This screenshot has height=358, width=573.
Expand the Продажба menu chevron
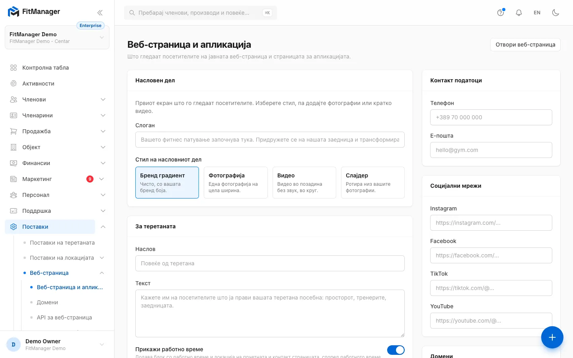103,131
